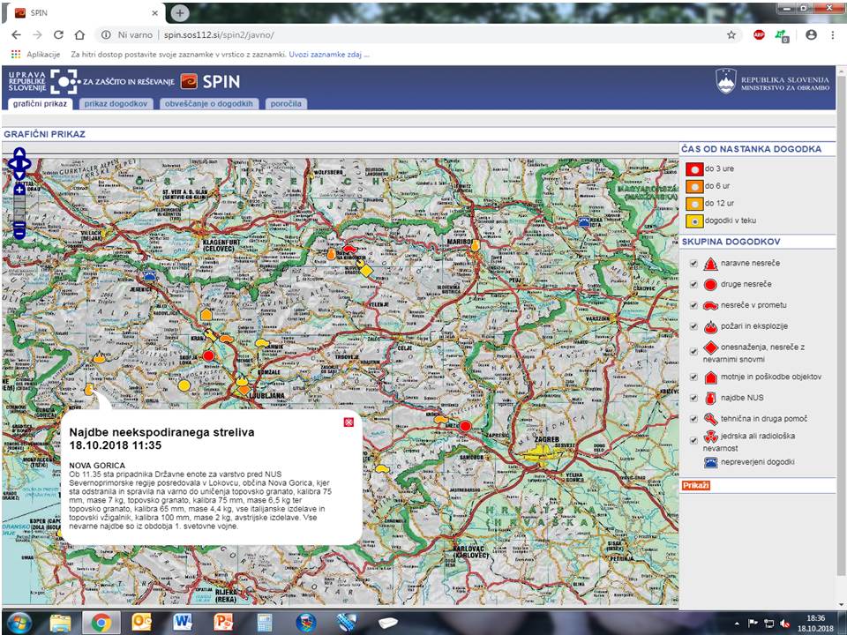This screenshot has width=847, height=635.
Task: Zoom in with the map plus button
Action: click(x=19, y=190)
